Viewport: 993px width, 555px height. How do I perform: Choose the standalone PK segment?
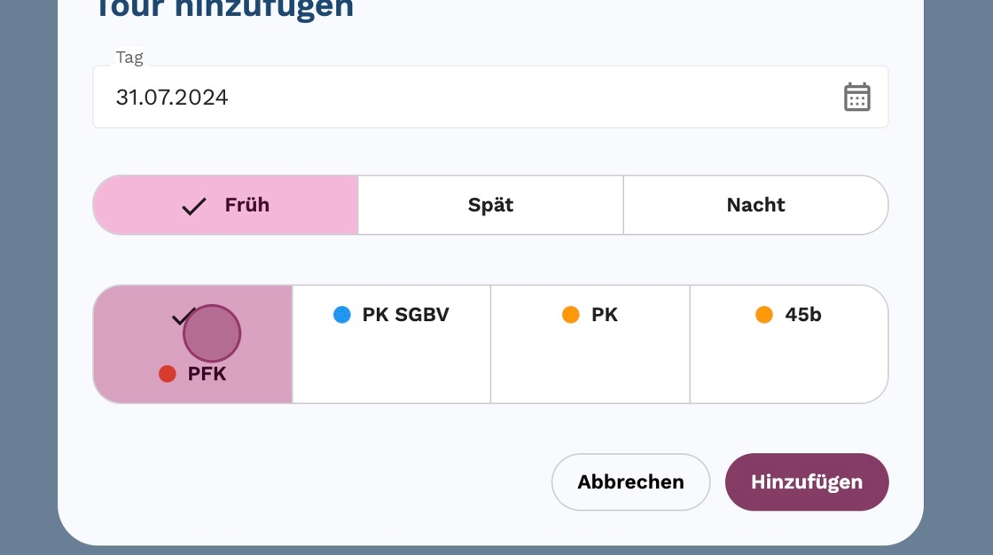[590, 344]
